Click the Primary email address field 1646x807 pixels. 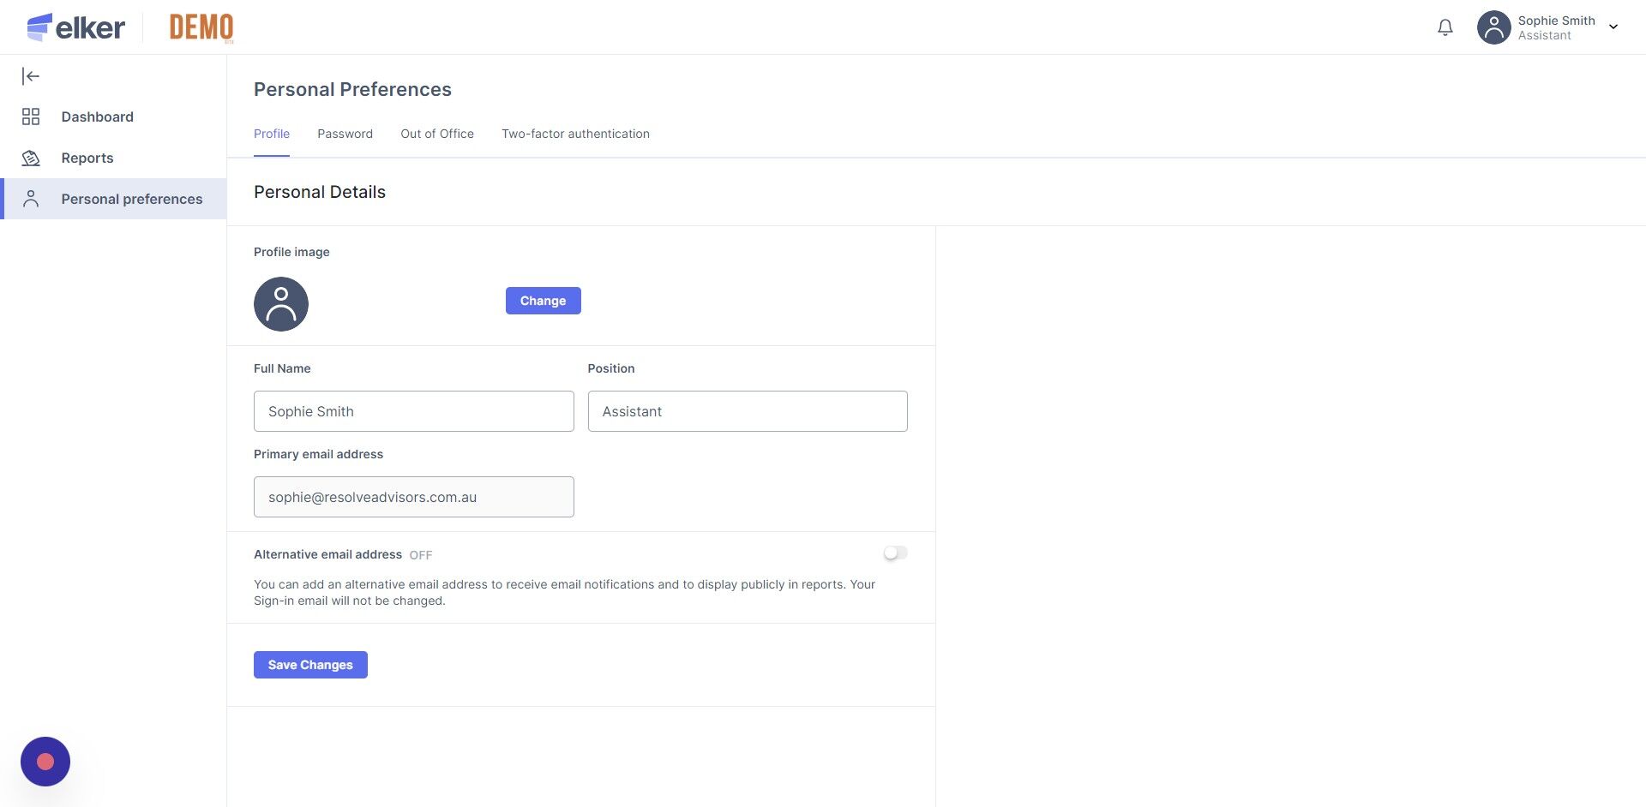coord(413,497)
